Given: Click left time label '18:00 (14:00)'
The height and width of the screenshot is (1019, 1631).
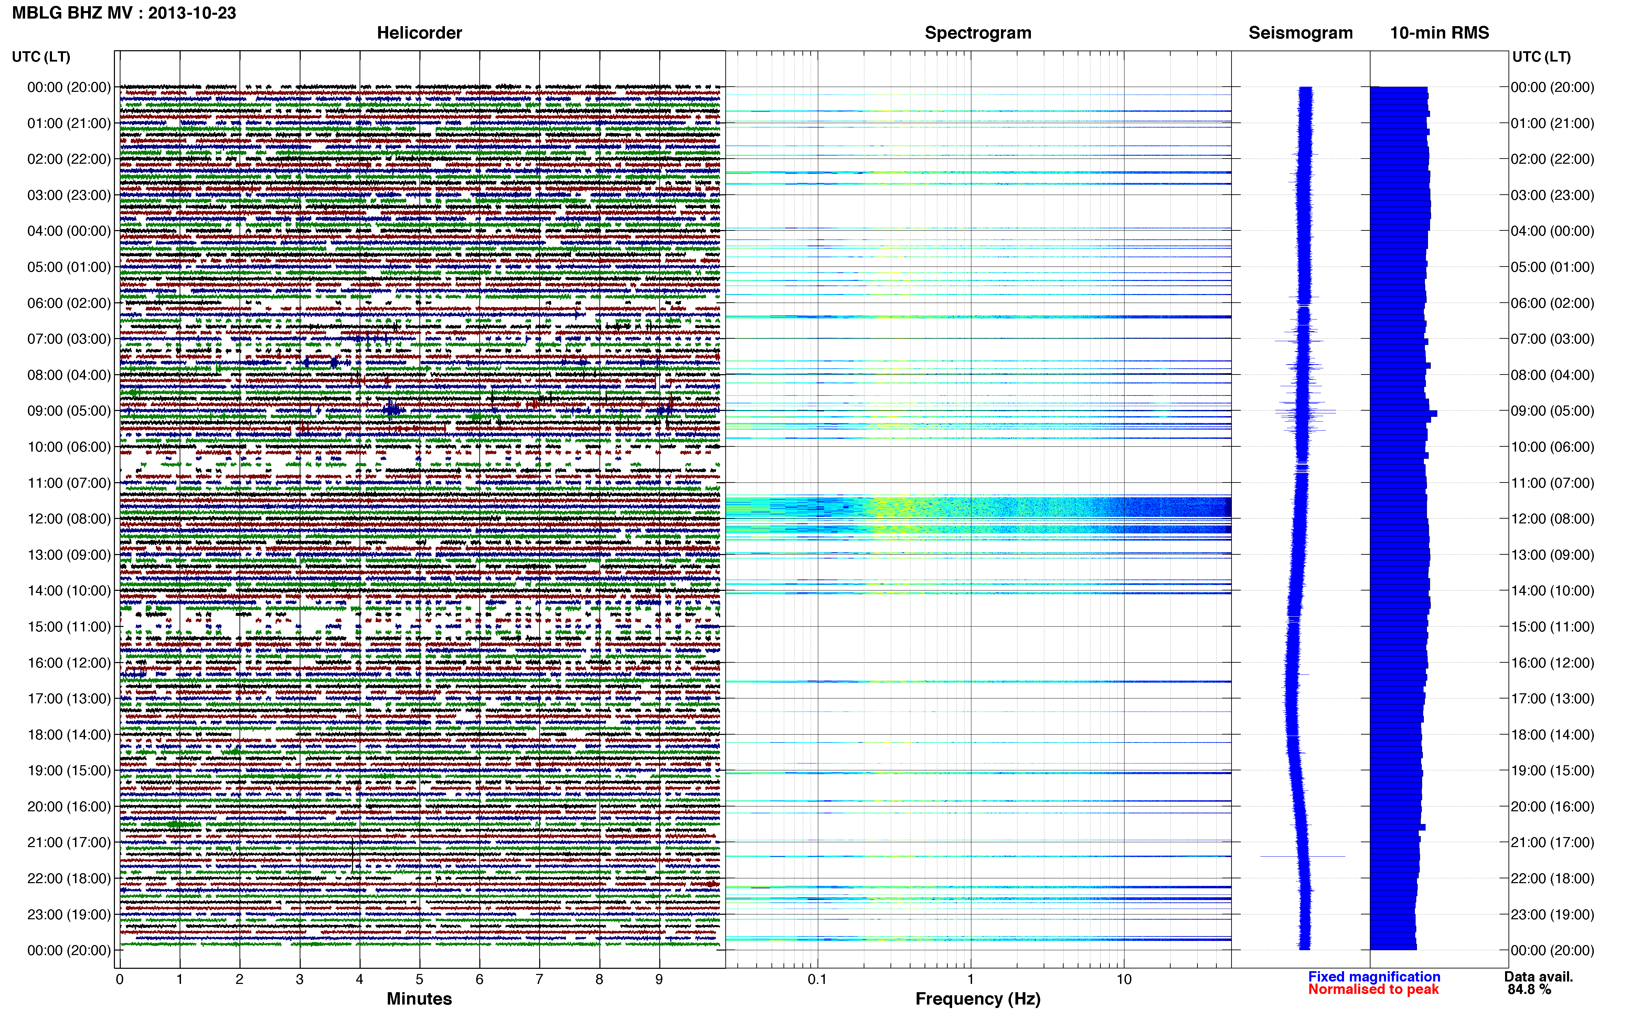Looking at the screenshot, I should [x=69, y=735].
